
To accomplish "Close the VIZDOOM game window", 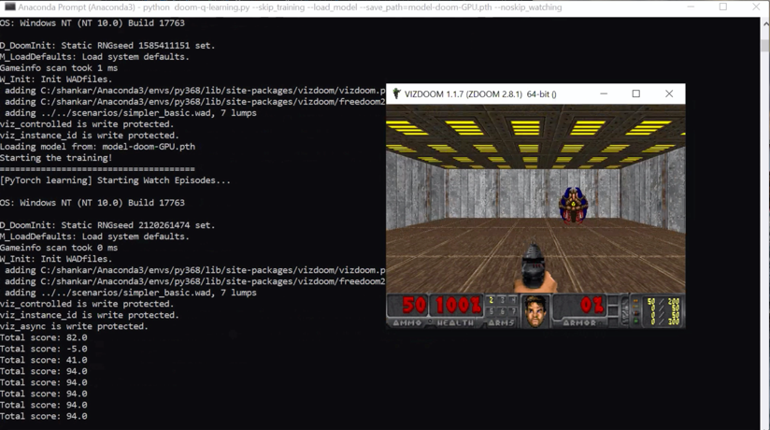I will (669, 93).
